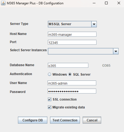The width and height of the screenshot is (124, 132).
Task: Click the Database Name field
Action: [68, 65]
